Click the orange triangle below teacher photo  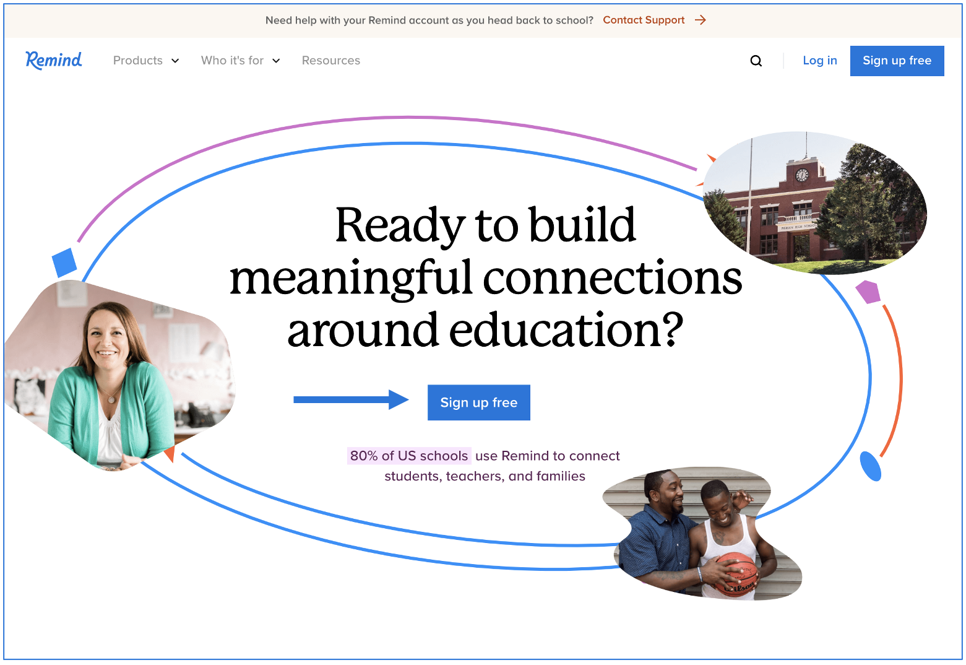pyautogui.click(x=169, y=455)
